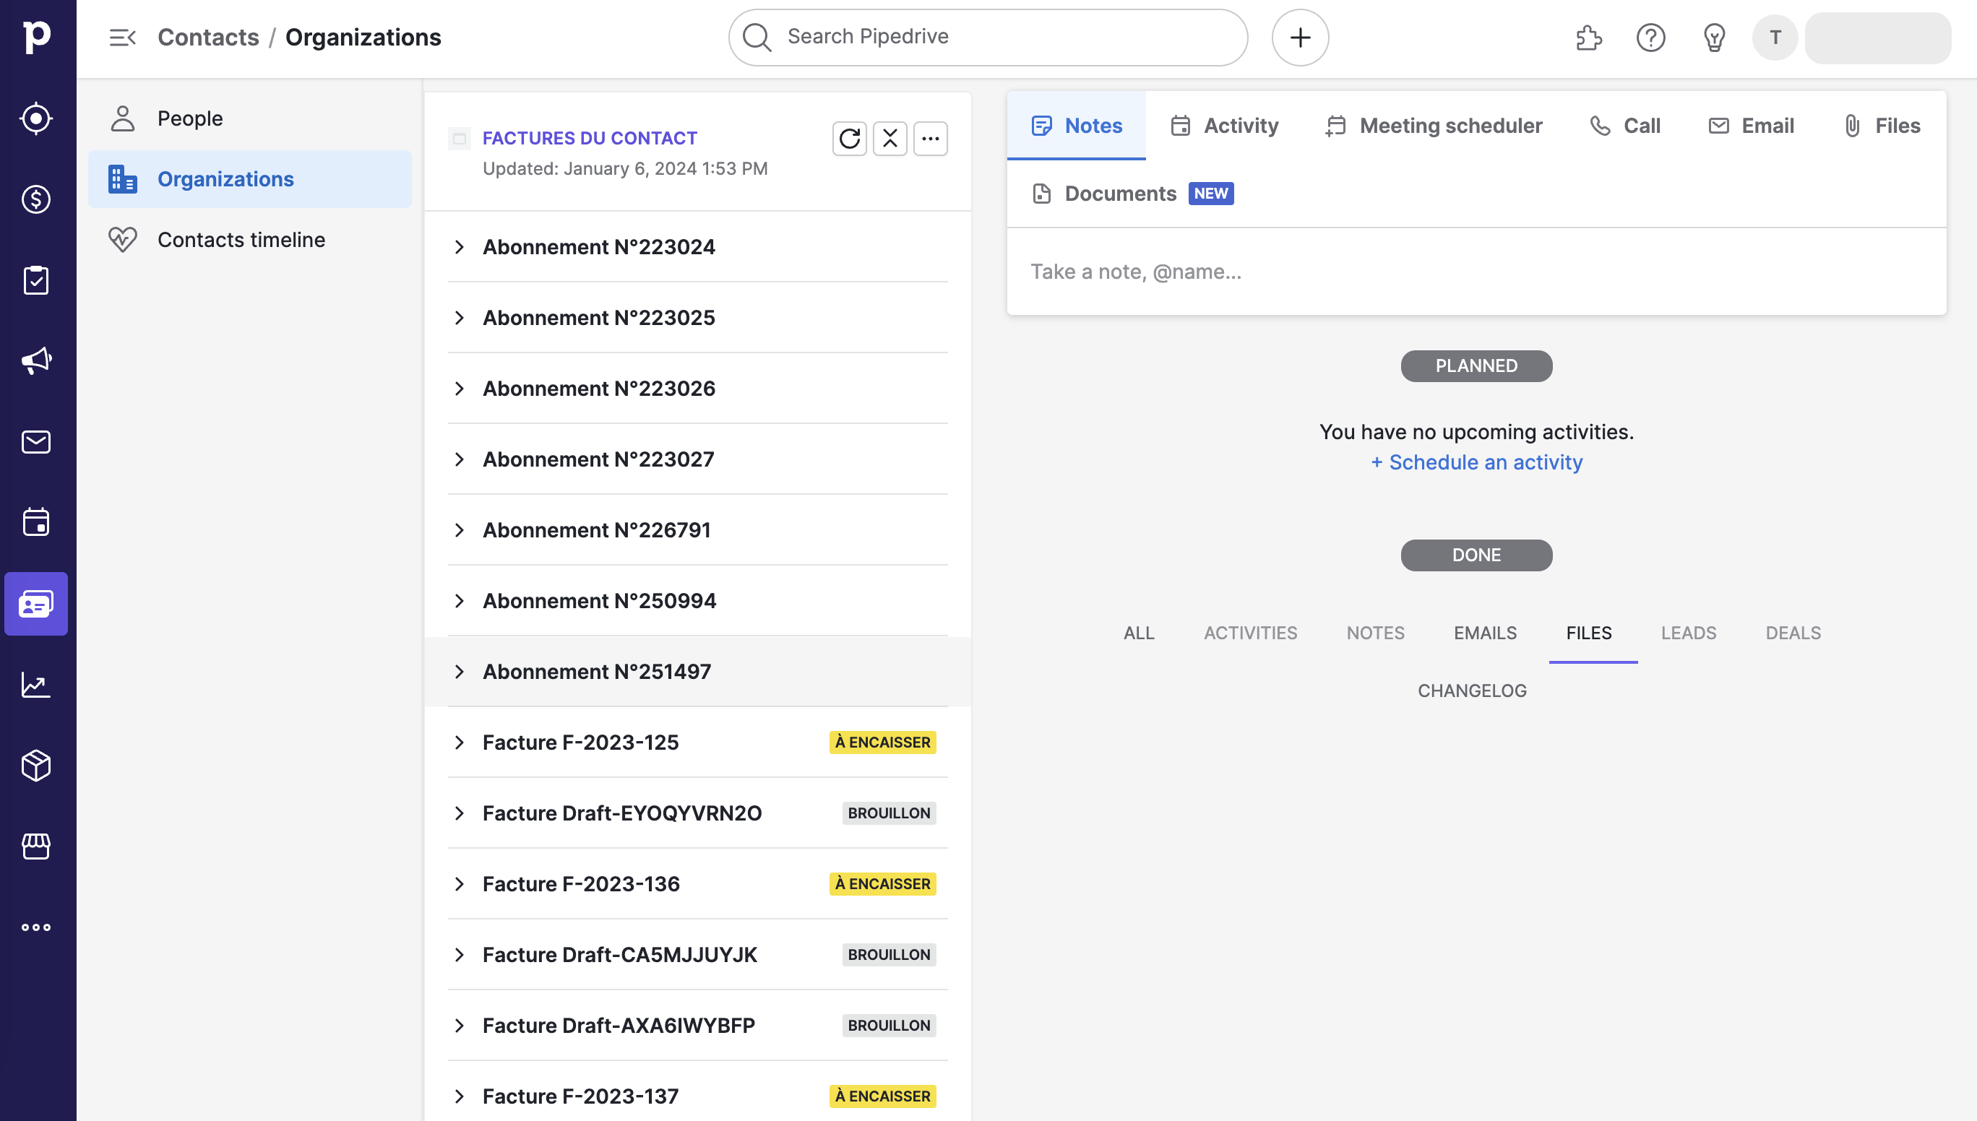Open the three-dots menu in Factures panel
The image size is (1977, 1121).
click(931, 139)
